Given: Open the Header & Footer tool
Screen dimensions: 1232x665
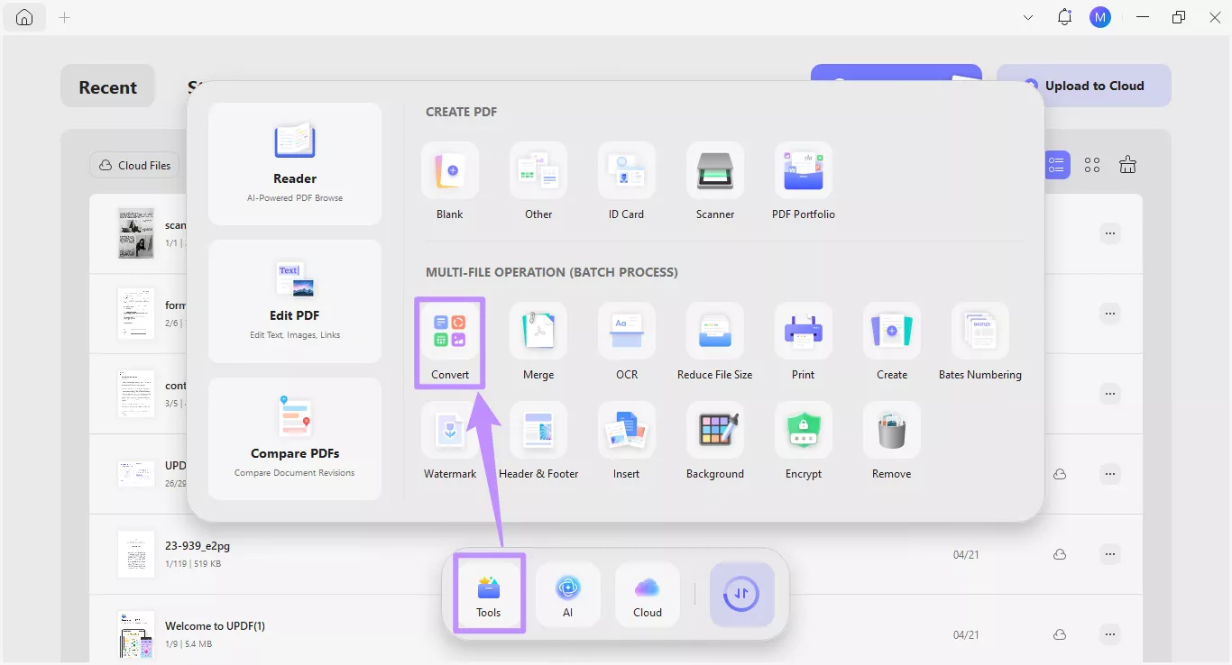Looking at the screenshot, I should click(x=538, y=442).
